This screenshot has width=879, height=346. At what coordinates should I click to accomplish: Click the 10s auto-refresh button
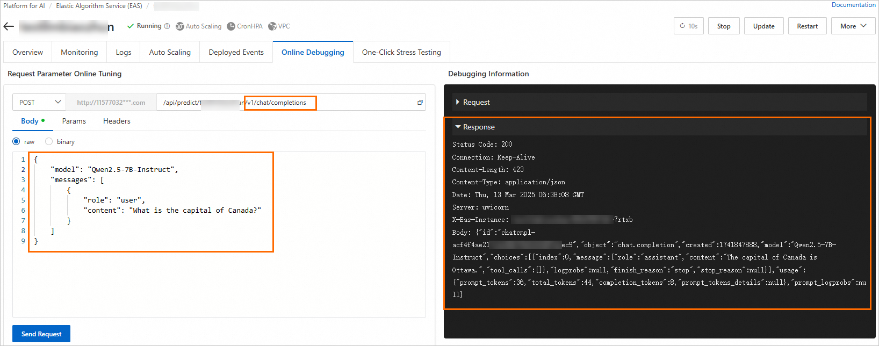(688, 26)
